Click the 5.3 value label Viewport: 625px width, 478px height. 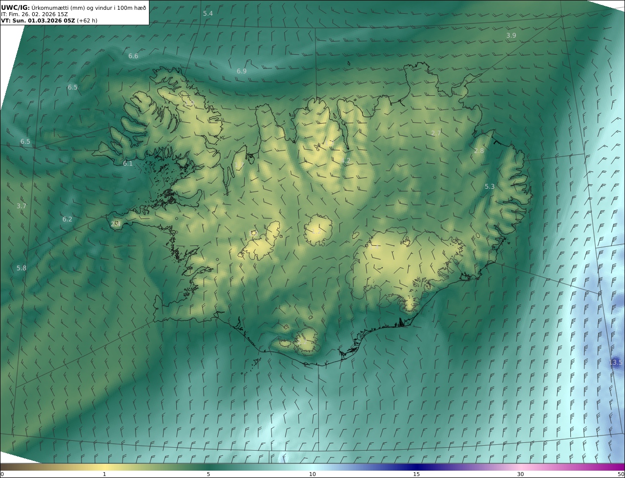click(490, 187)
